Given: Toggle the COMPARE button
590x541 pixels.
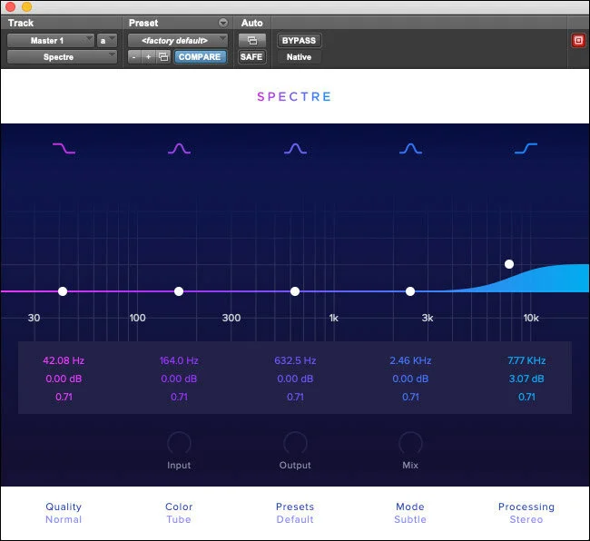Looking at the screenshot, I should point(200,57).
